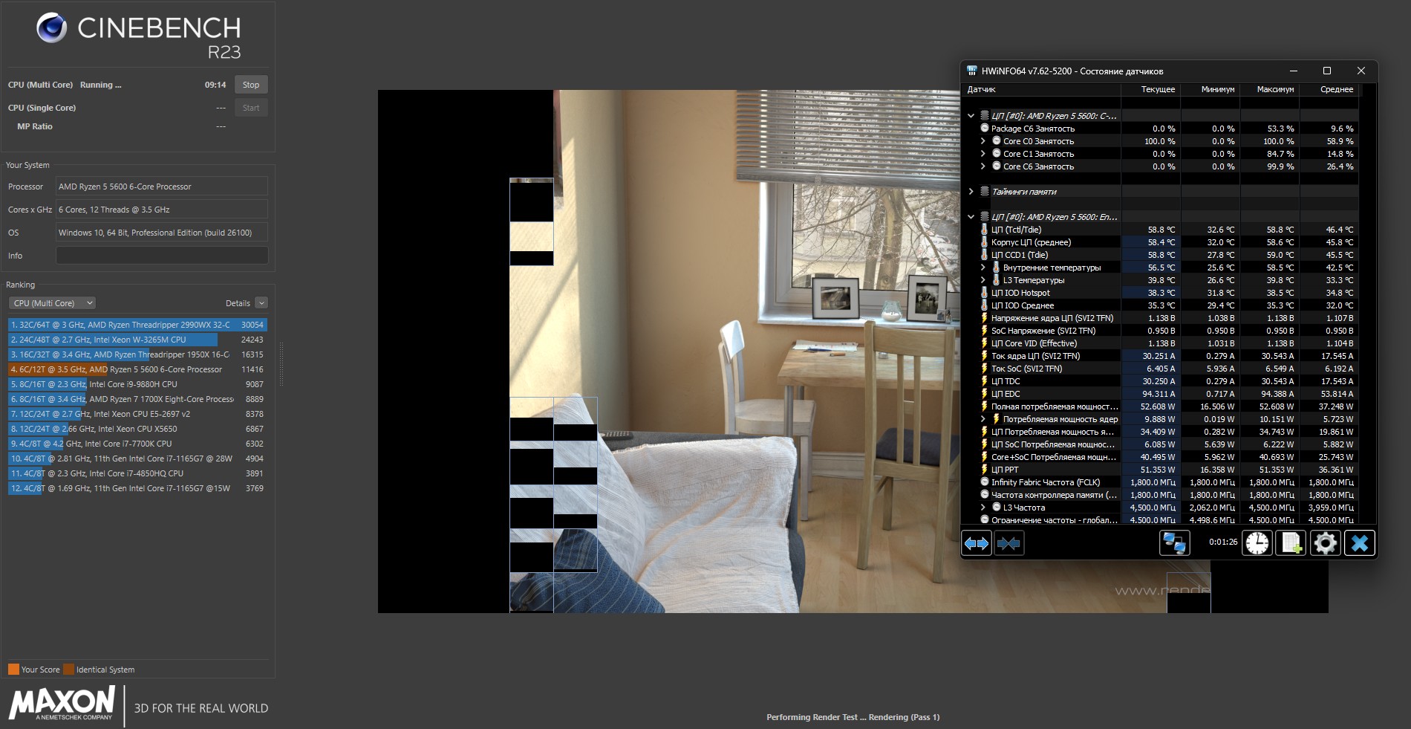Click thermometer icon beside ЦП IOD Hotspot

tap(985, 293)
